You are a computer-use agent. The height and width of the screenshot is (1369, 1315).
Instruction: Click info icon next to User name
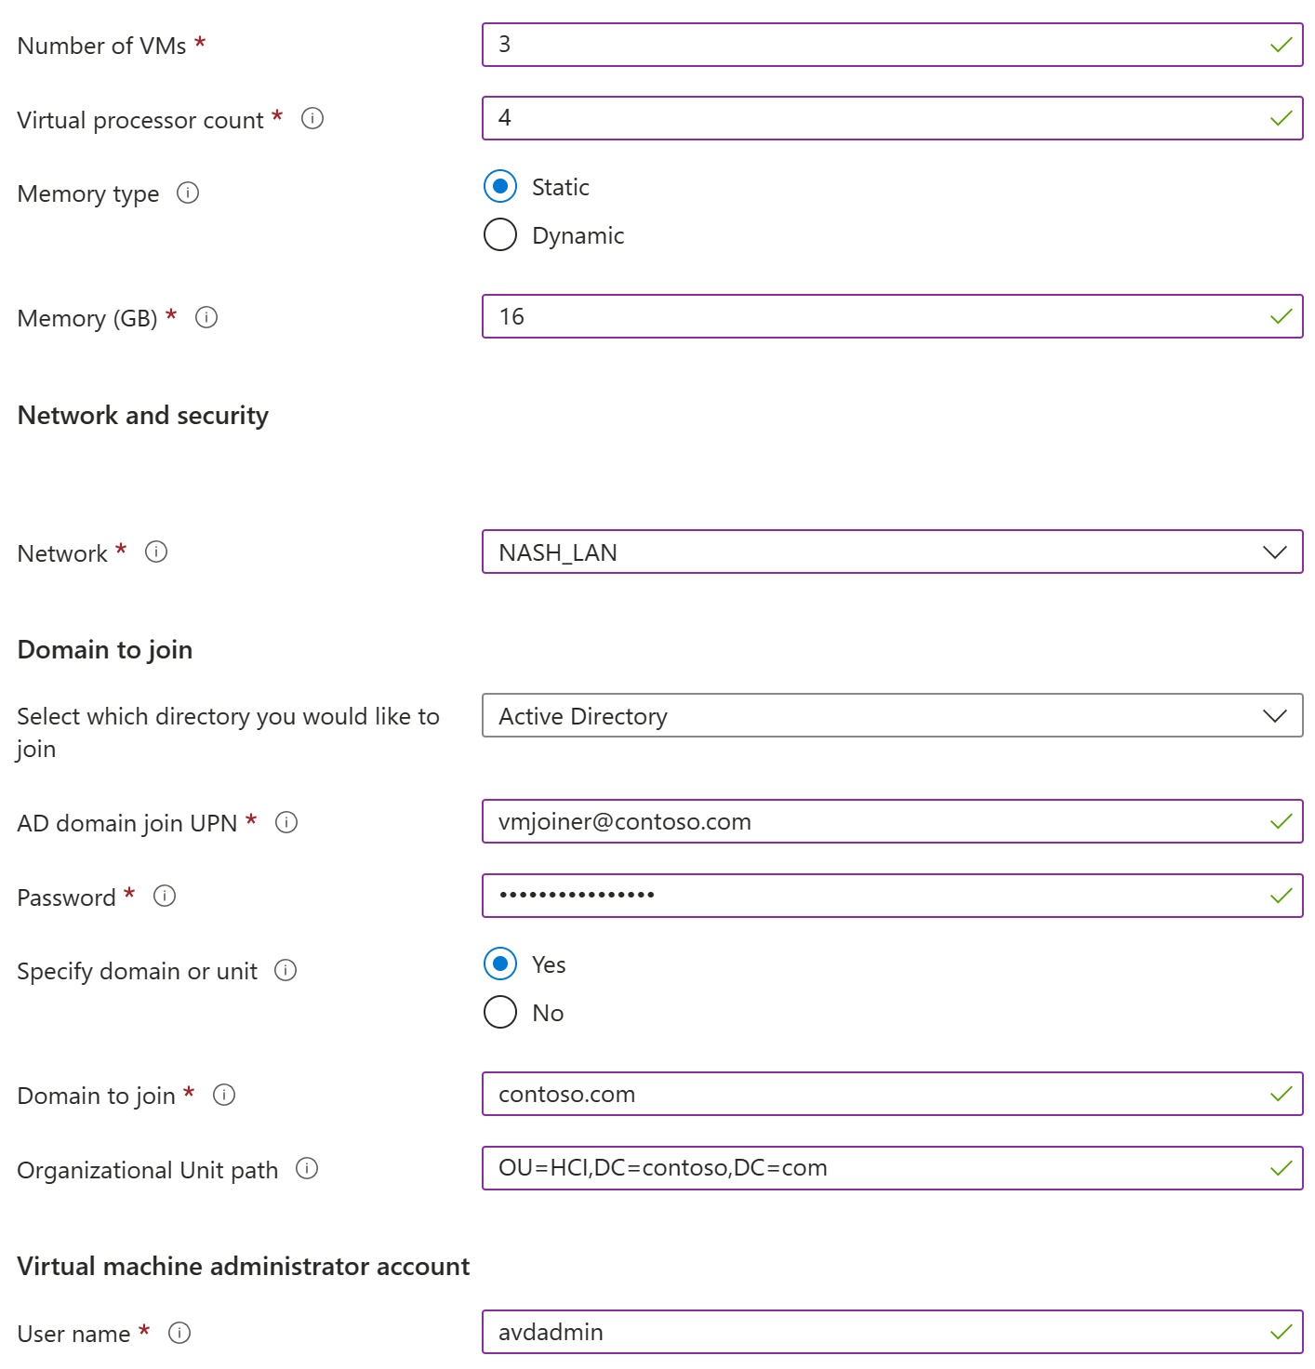[x=179, y=1333]
